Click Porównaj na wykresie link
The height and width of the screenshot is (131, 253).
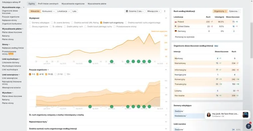pos(185,37)
